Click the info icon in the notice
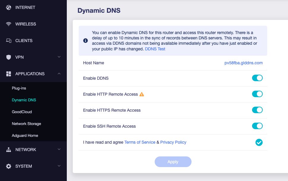Screen dimensions: 288x181 (86, 41)
